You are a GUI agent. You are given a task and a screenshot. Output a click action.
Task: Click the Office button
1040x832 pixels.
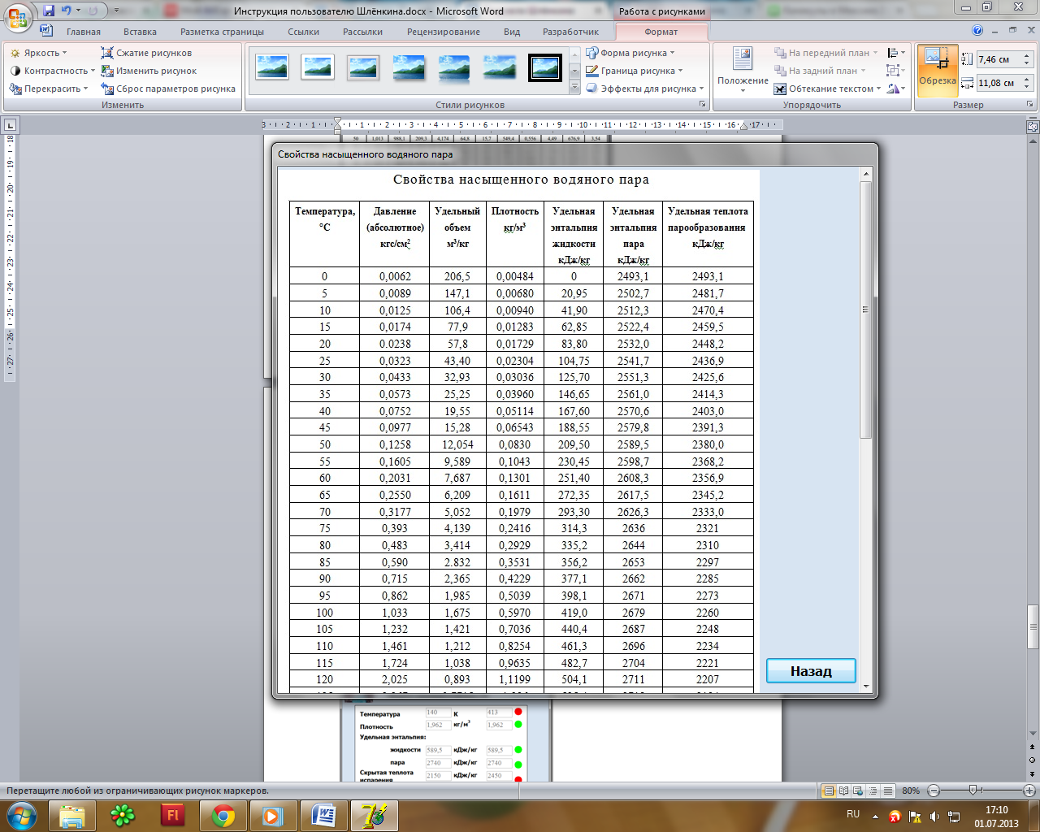(x=19, y=16)
